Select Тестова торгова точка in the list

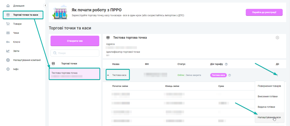(74, 74)
